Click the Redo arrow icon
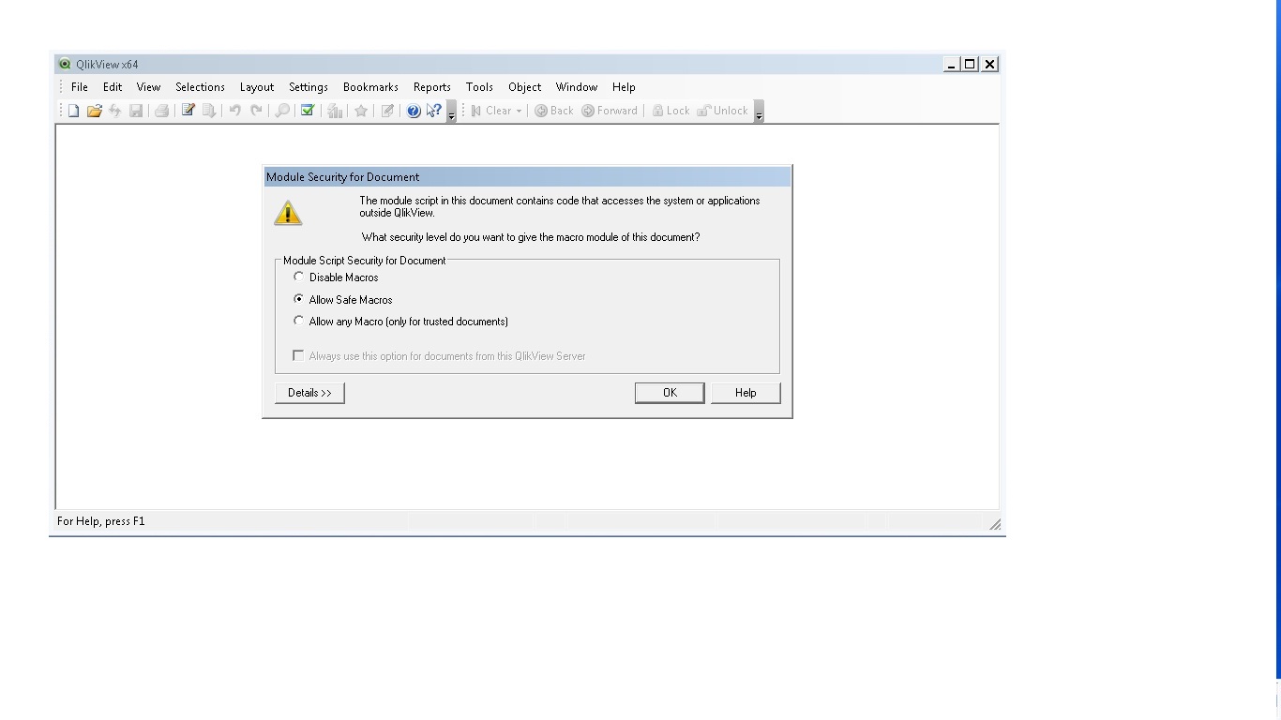 (x=255, y=111)
